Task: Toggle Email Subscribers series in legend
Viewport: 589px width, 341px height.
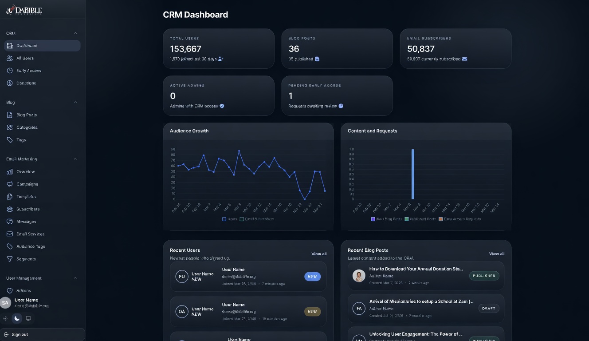Action: pyautogui.click(x=257, y=219)
